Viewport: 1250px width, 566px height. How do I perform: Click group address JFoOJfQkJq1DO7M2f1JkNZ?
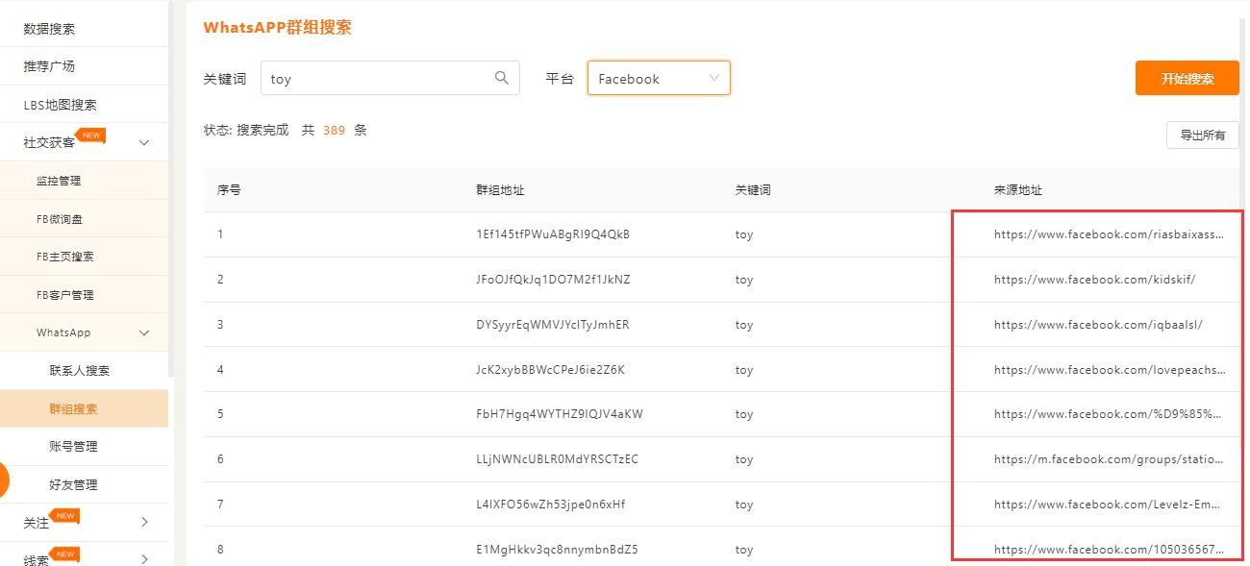(553, 280)
